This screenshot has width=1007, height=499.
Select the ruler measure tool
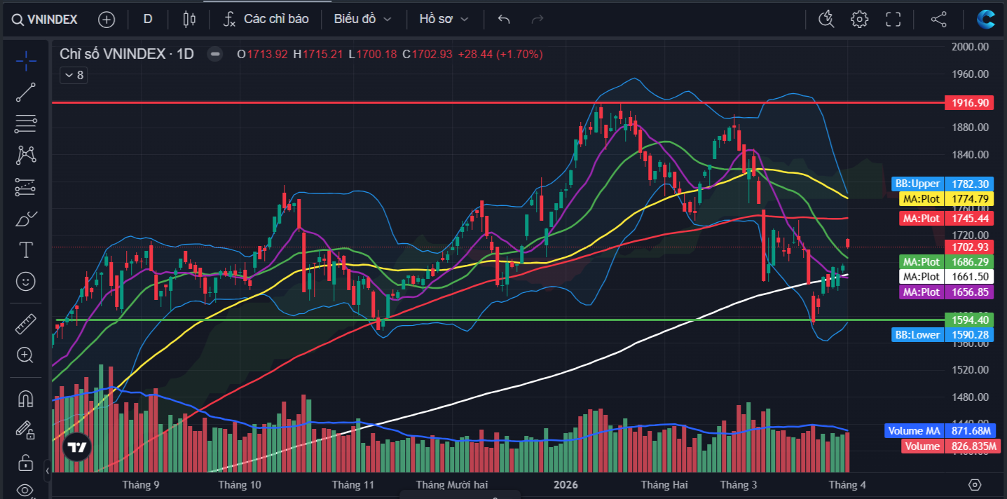click(26, 324)
